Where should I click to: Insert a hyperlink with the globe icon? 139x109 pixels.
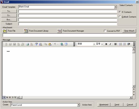[x=62, y=44]
